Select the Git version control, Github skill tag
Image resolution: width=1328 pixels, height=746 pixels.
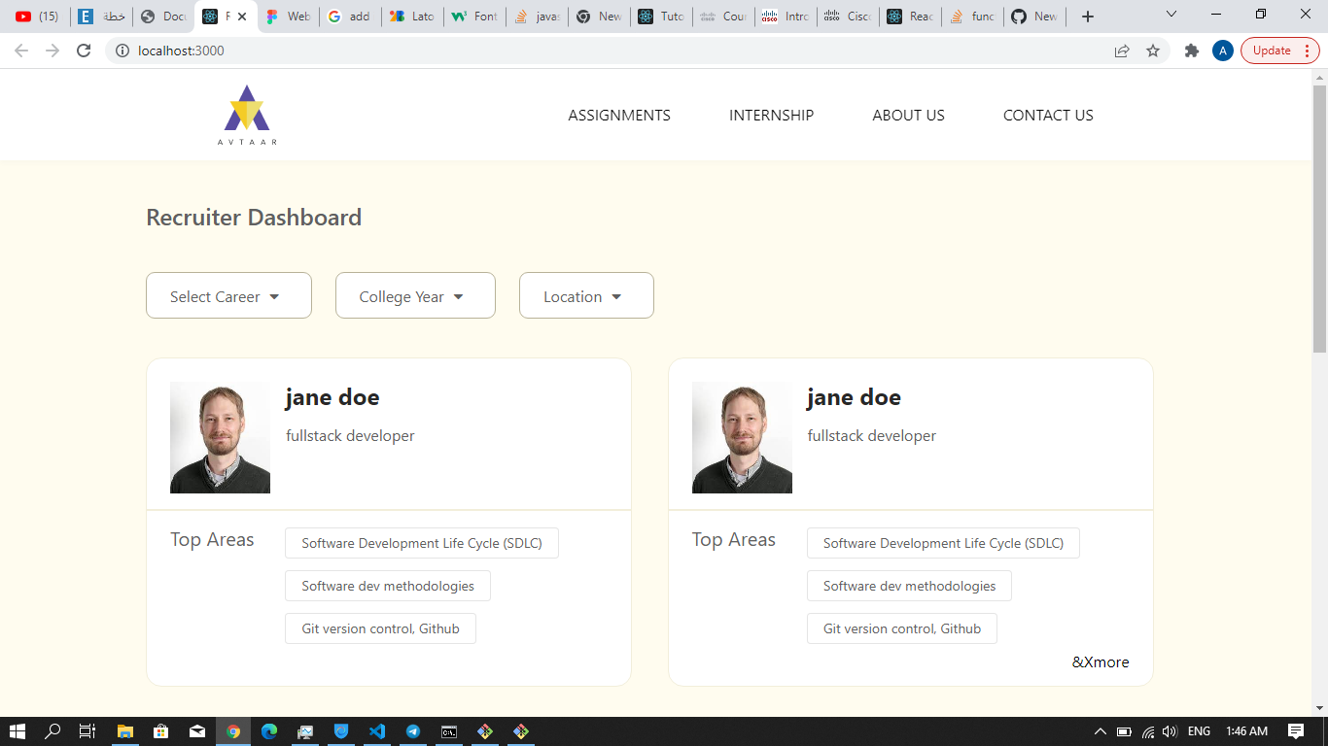pyautogui.click(x=380, y=628)
